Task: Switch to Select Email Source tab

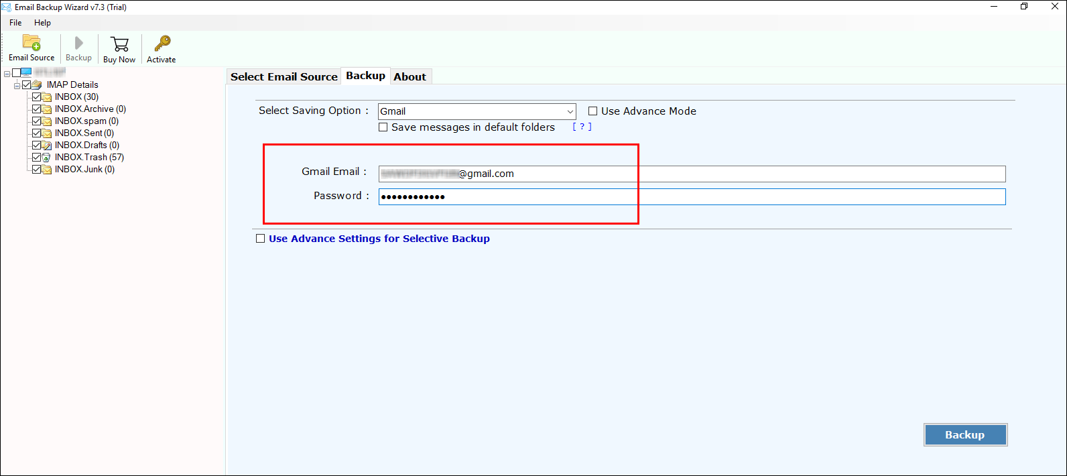Action: click(x=284, y=77)
